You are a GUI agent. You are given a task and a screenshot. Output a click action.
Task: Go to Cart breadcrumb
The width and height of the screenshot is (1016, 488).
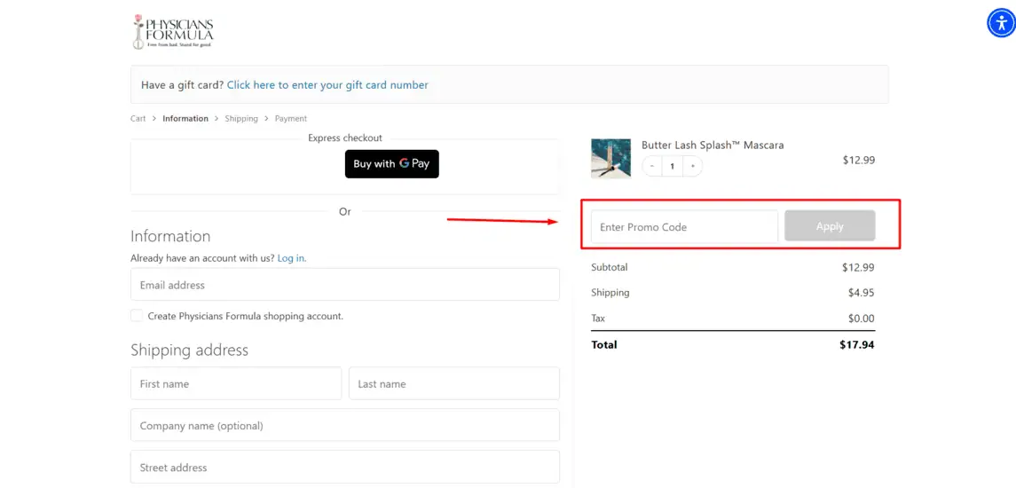coord(138,119)
